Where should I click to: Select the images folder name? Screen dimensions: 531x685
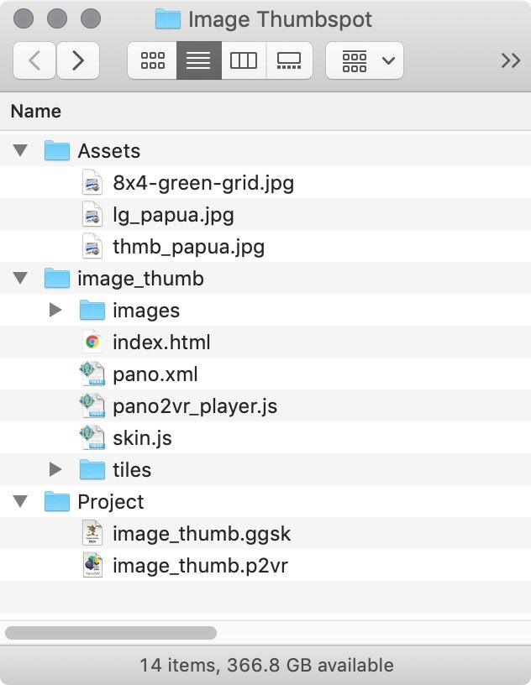click(x=146, y=311)
